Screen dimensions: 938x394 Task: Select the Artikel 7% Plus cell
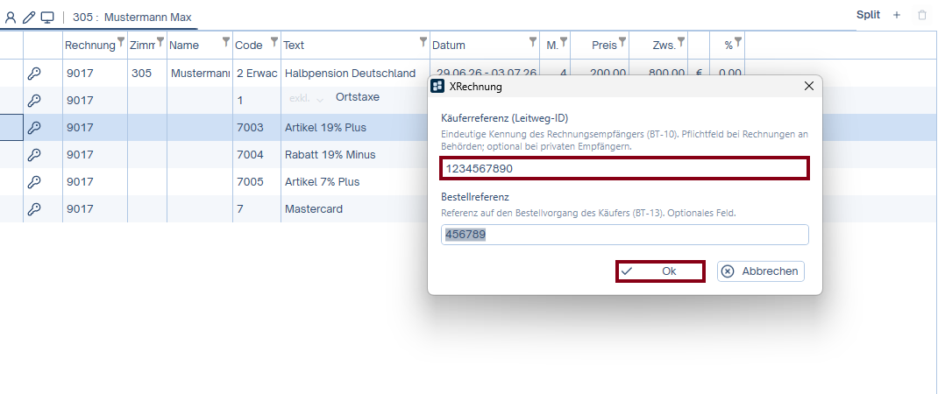coord(355,182)
